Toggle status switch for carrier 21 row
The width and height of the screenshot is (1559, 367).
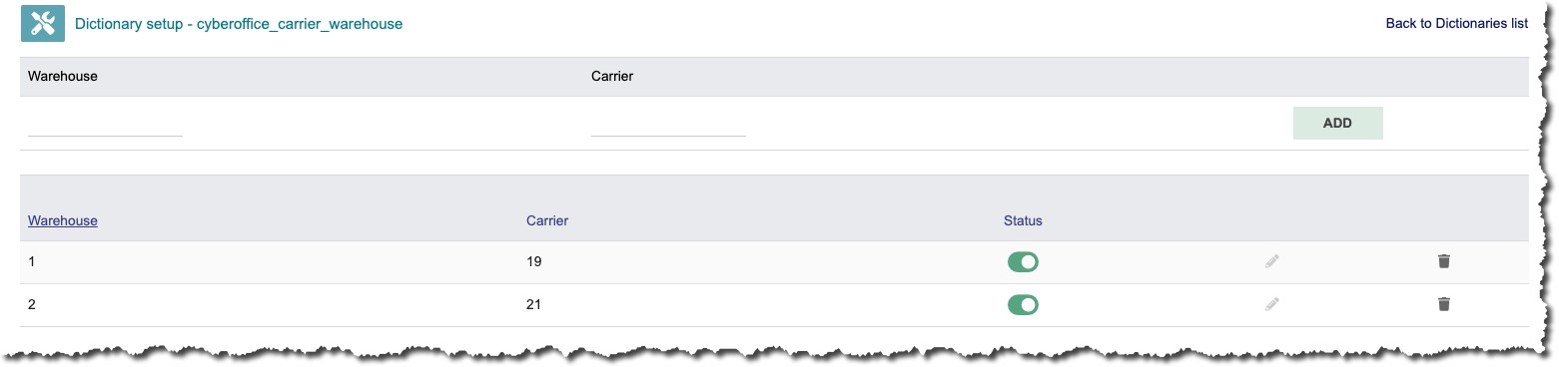click(x=1023, y=304)
